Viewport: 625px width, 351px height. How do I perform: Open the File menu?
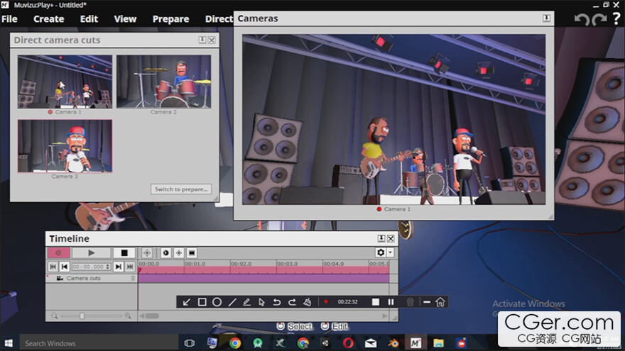point(9,19)
